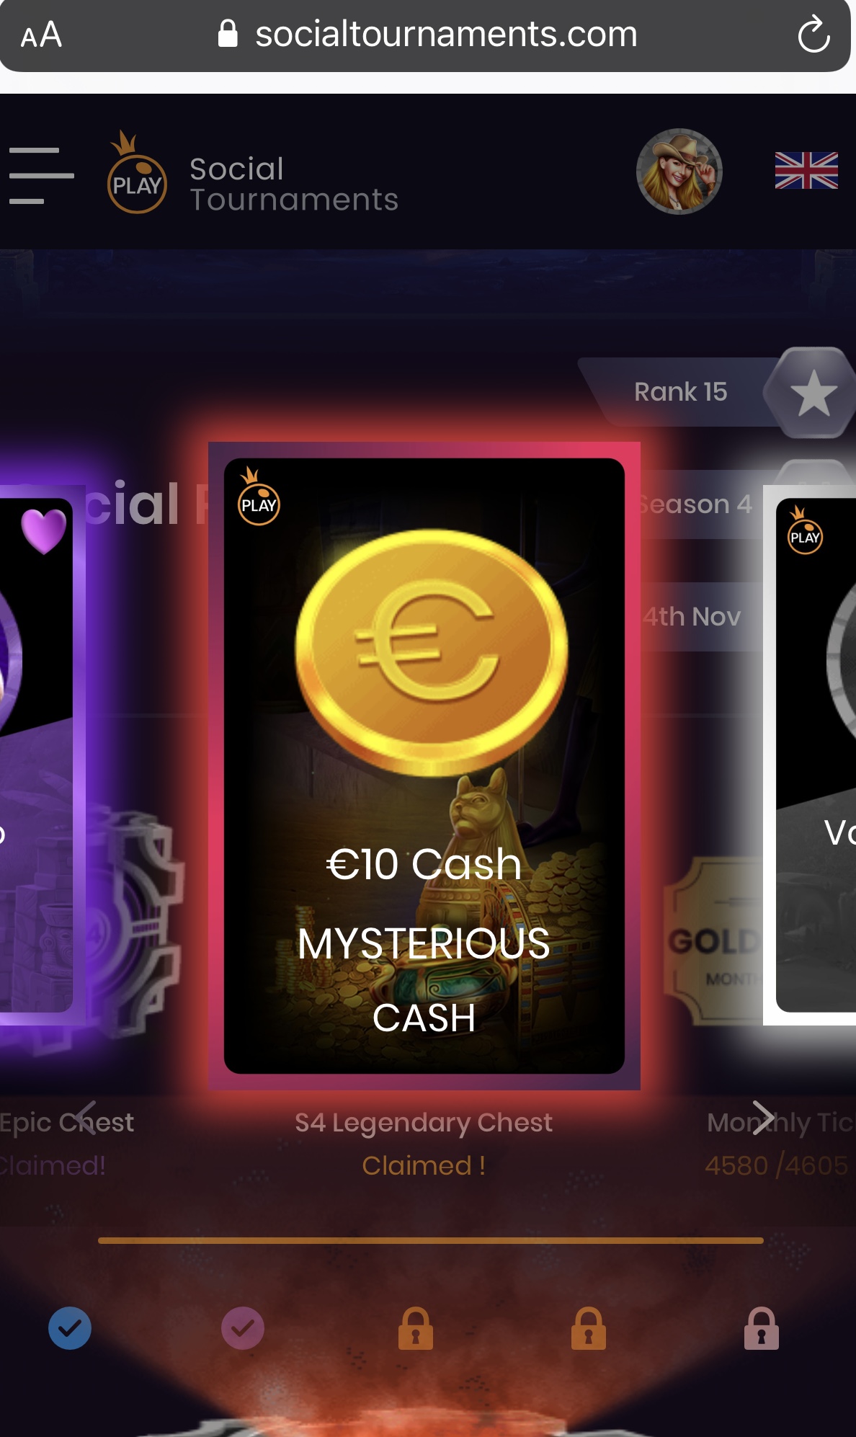The width and height of the screenshot is (856, 1437).
Task: Click the orange chest progress bar
Action: pos(431,1240)
